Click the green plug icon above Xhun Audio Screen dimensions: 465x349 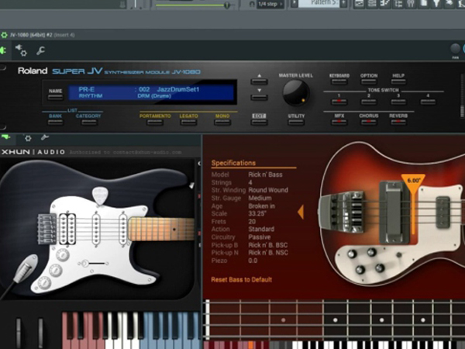[5, 137]
